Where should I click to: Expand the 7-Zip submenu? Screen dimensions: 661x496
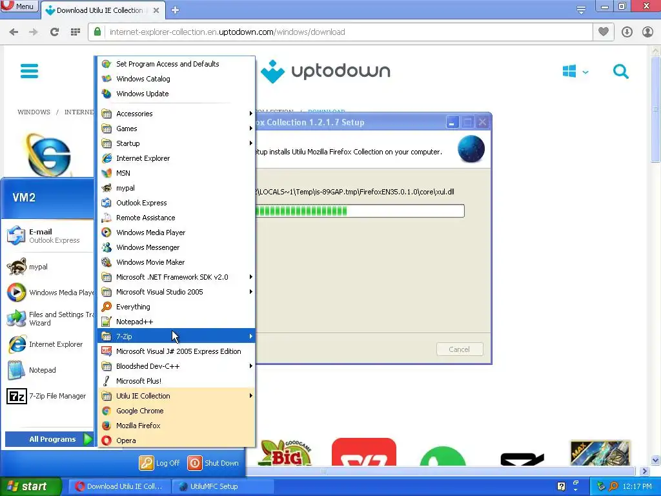click(x=176, y=336)
